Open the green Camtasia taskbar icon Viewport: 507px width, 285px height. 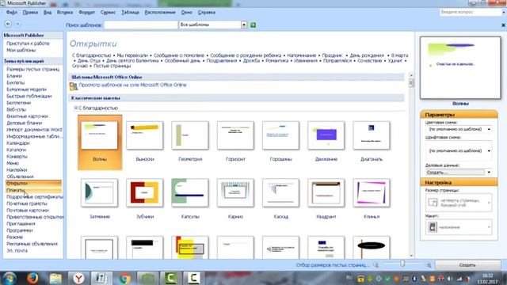[x=170, y=278]
